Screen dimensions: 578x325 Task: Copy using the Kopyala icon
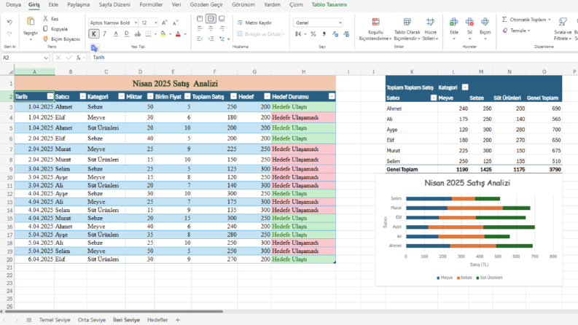(x=45, y=28)
